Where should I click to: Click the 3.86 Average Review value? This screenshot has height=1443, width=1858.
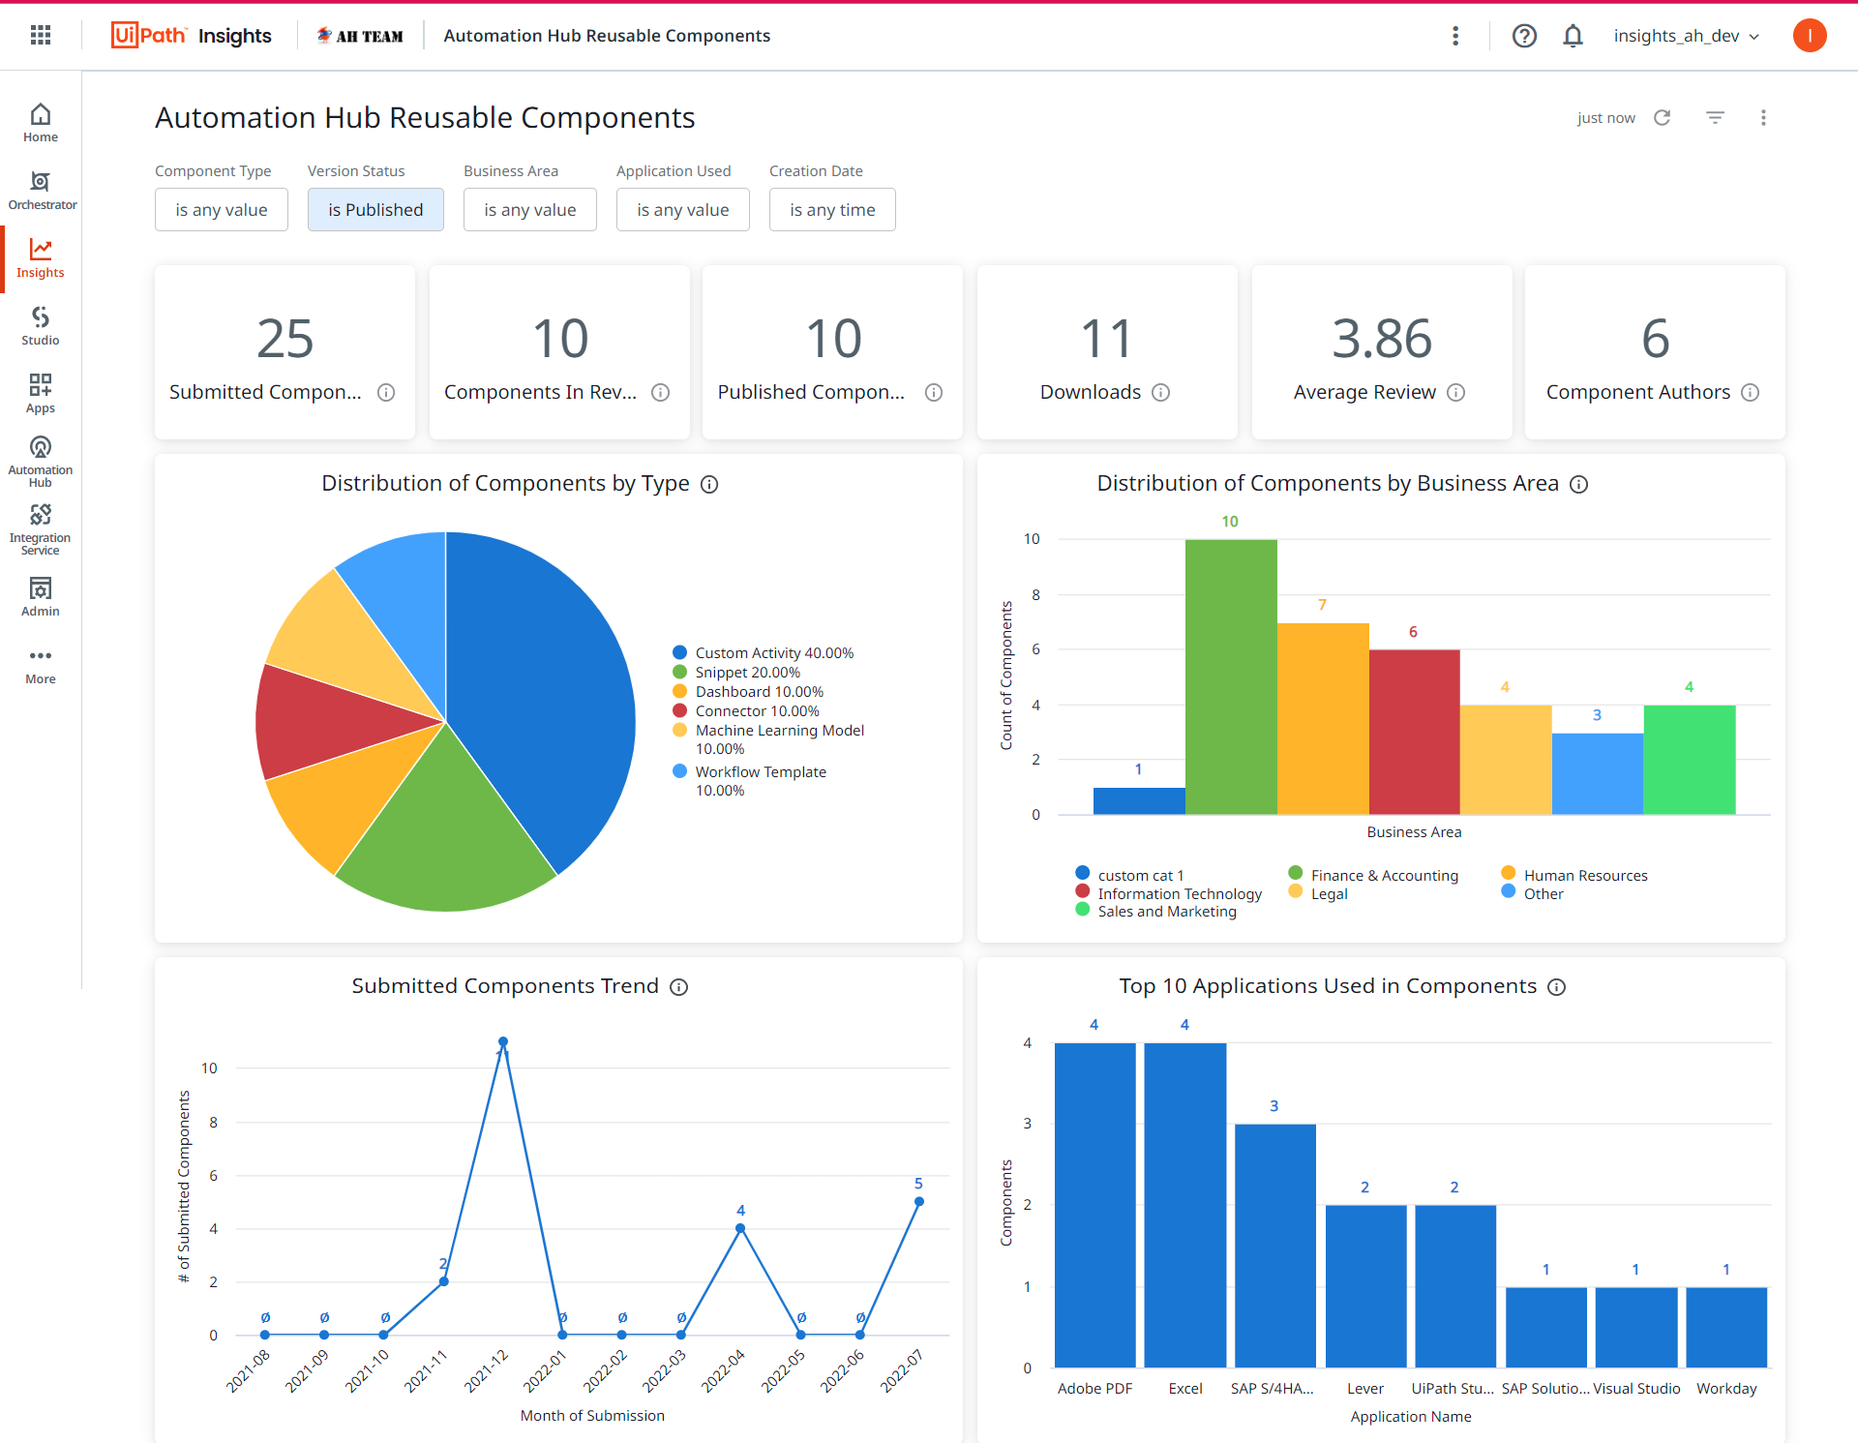[1382, 339]
